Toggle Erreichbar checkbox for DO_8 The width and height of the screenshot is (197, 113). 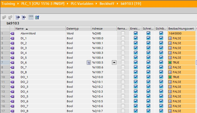coord(136,111)
